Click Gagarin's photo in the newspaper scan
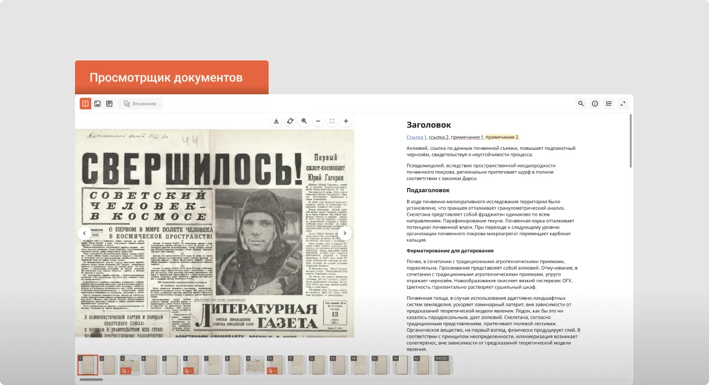The height and width of the screenshot is (385, 709). click(258, 242)
